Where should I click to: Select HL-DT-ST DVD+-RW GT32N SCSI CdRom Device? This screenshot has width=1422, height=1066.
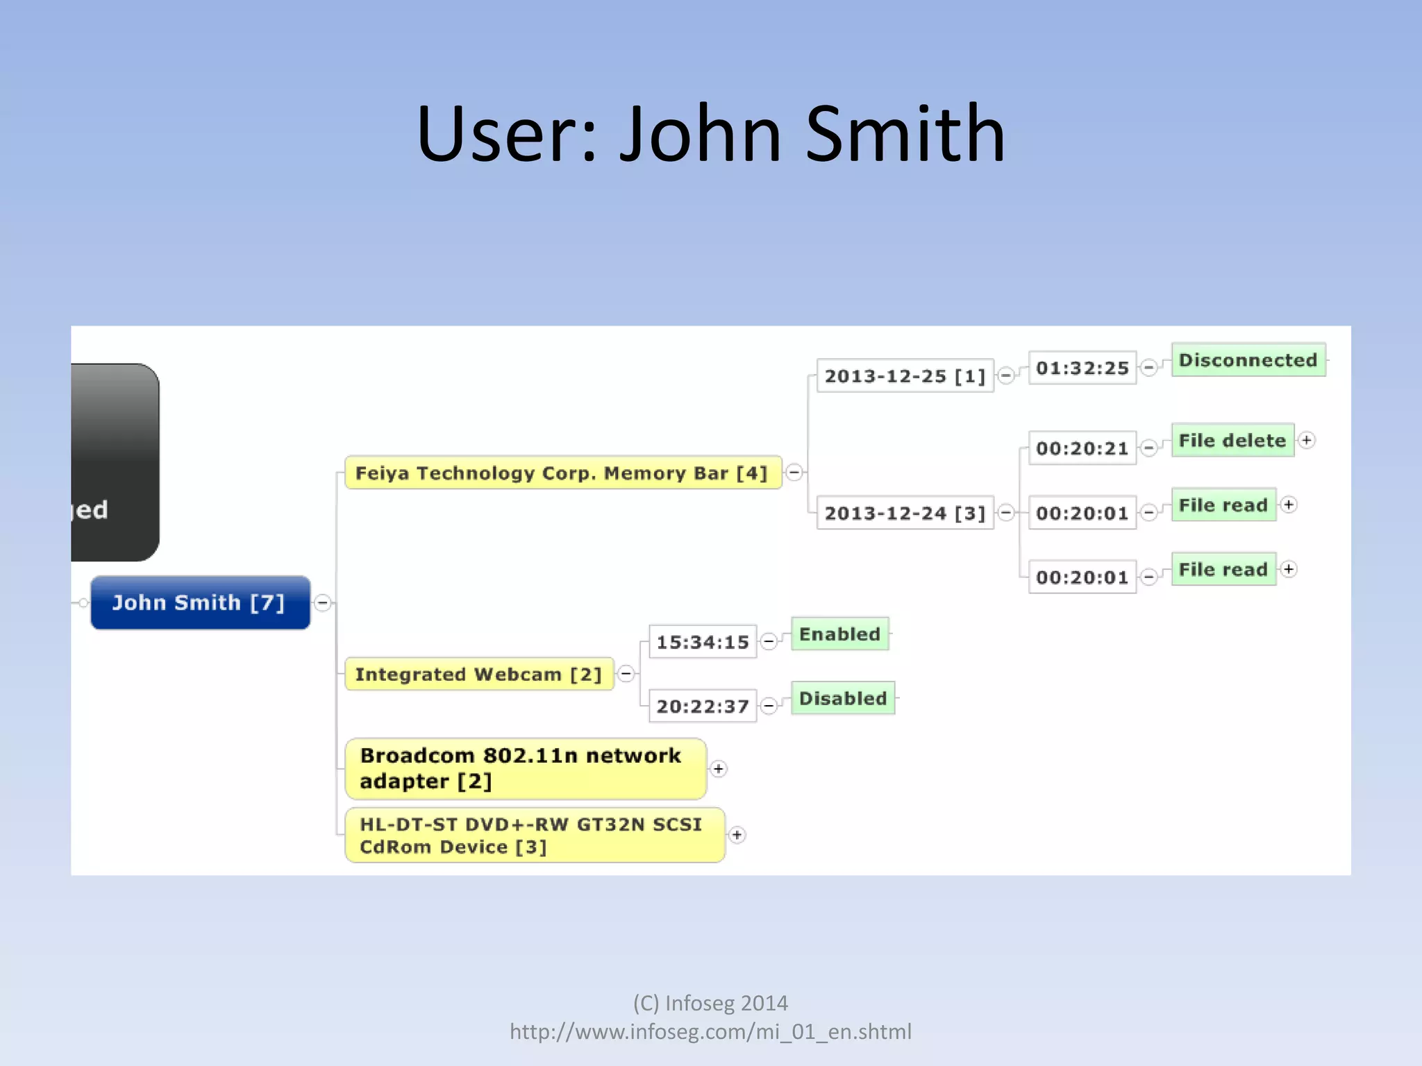click(535, 835)
